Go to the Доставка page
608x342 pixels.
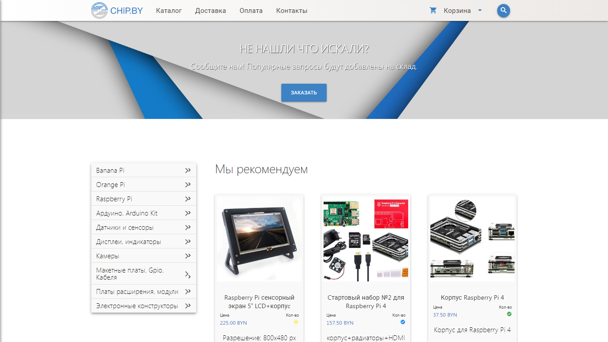coord(211,11)
